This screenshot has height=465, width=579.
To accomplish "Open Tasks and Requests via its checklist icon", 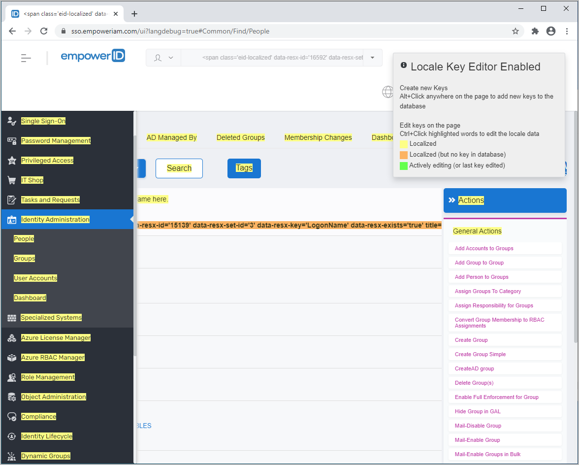I will tap(11, 199).
